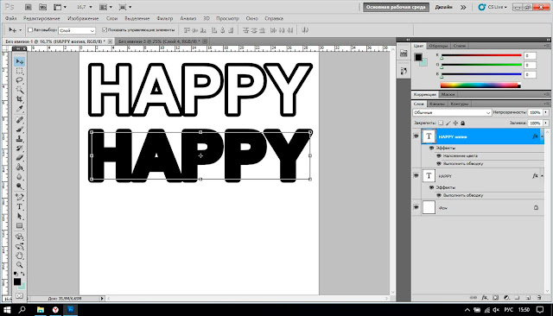Open the Автовыбор Слой dropdown
The image size is (553, 316).
click(77, 30)
